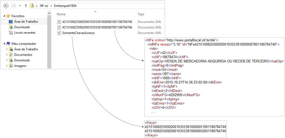Screen dimensions: 285x138
Task: Click the navigation pane scrollbar thumb
Action: 49,42
